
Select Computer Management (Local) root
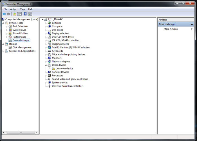tap(22, 19)
